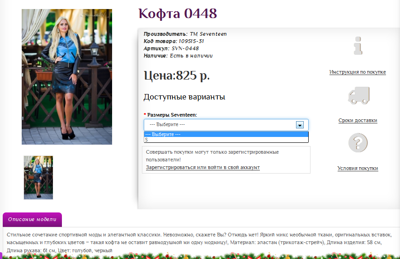The height and width of the screenshot is (259, 400).
Task: Click the Есть в наличии availability text
Action: tap(191, 56)
